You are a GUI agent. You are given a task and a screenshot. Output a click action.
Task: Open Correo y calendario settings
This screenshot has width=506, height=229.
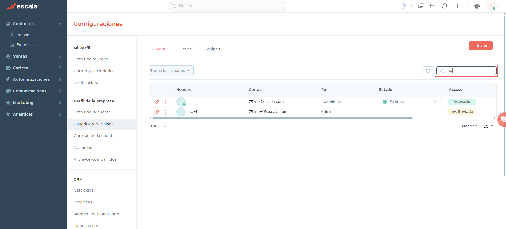93,71
